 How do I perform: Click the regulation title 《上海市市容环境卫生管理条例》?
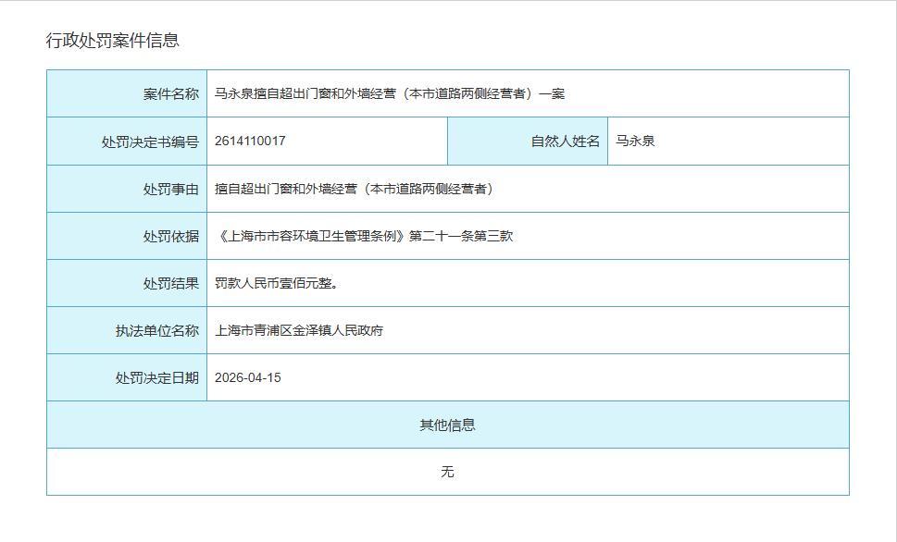(x=311, y=236)
